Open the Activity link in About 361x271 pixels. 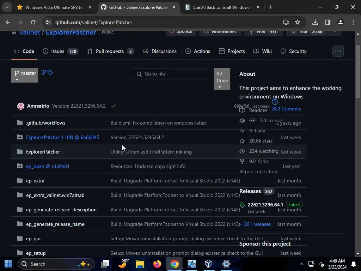tap(252, 131)
